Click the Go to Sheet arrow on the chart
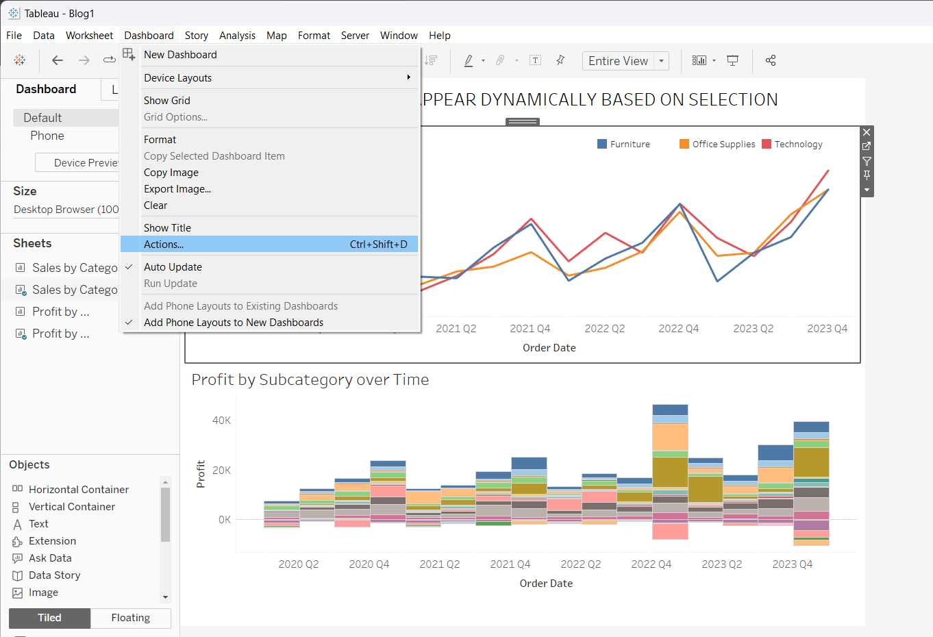Screen dimensions: 933x637 click(867, 146)
